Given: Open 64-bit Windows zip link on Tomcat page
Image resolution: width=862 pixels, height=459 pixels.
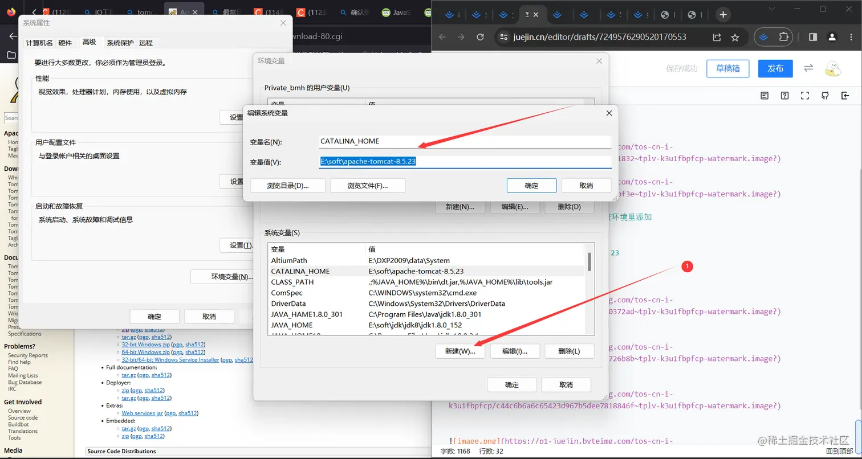Looking at the screenshot, I should pos(145,352).
